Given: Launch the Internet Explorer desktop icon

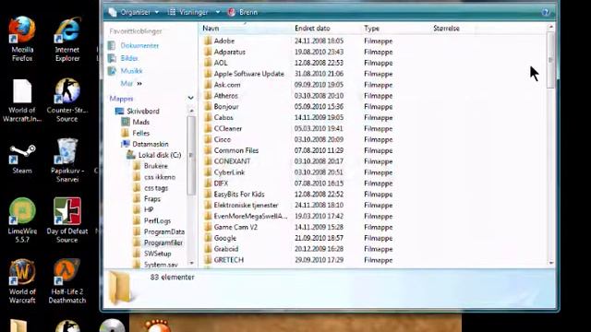Looking at the screenshot, I should click(x=67, y=39).
